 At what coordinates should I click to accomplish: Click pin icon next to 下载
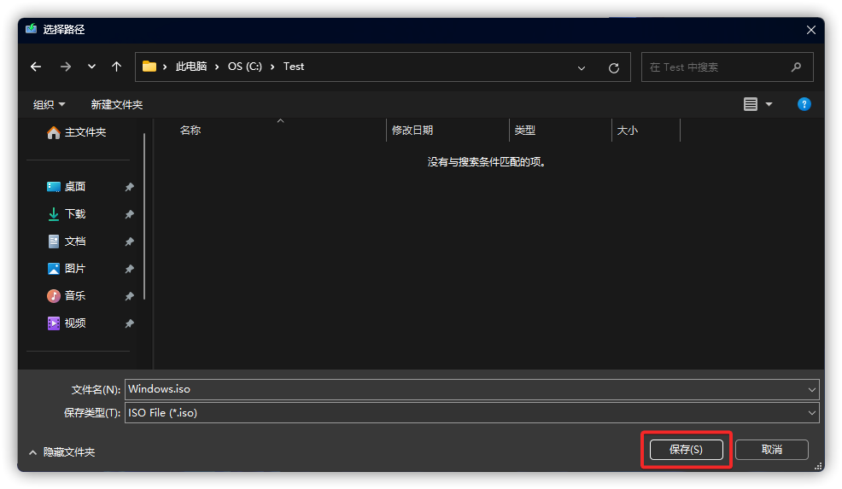pyautogui.click(x=130, y=215)
